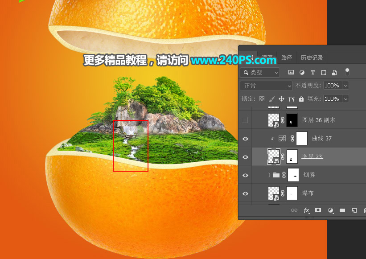The height and width of the screenshot is (259, 366).
Task: Click the 瀑布 layer thumbnail
Action: tap(274, 193)
